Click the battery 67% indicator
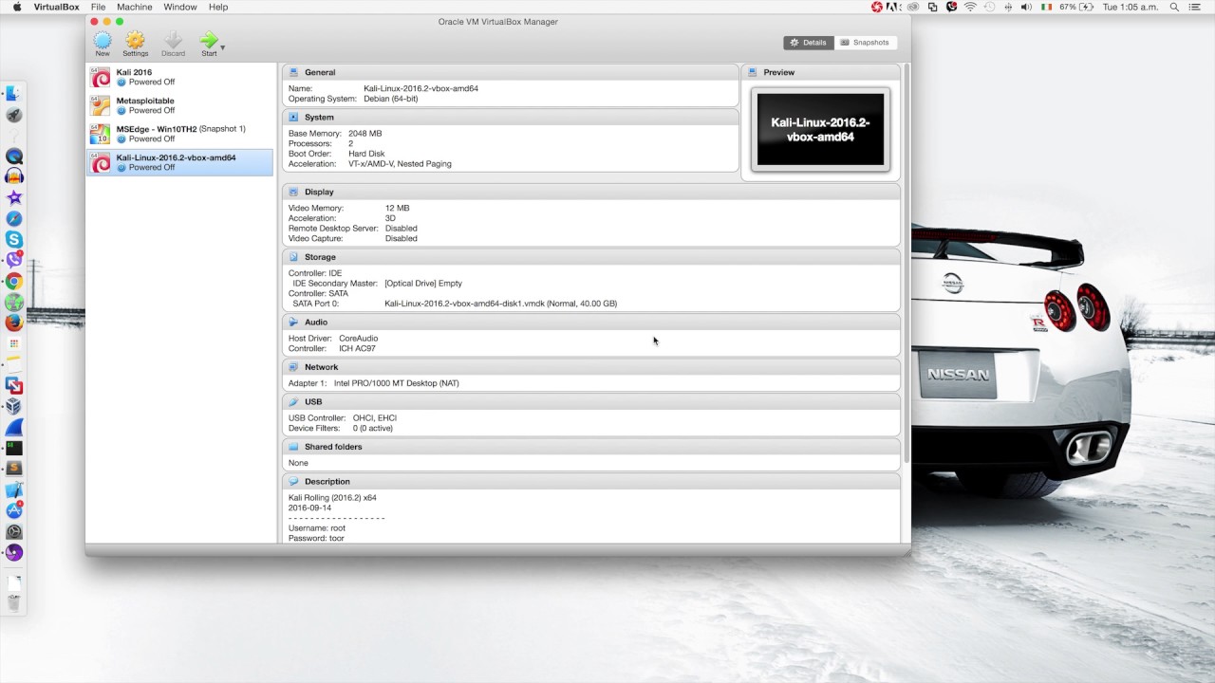Screen dimensions: 1215x683 [1075, 7]
